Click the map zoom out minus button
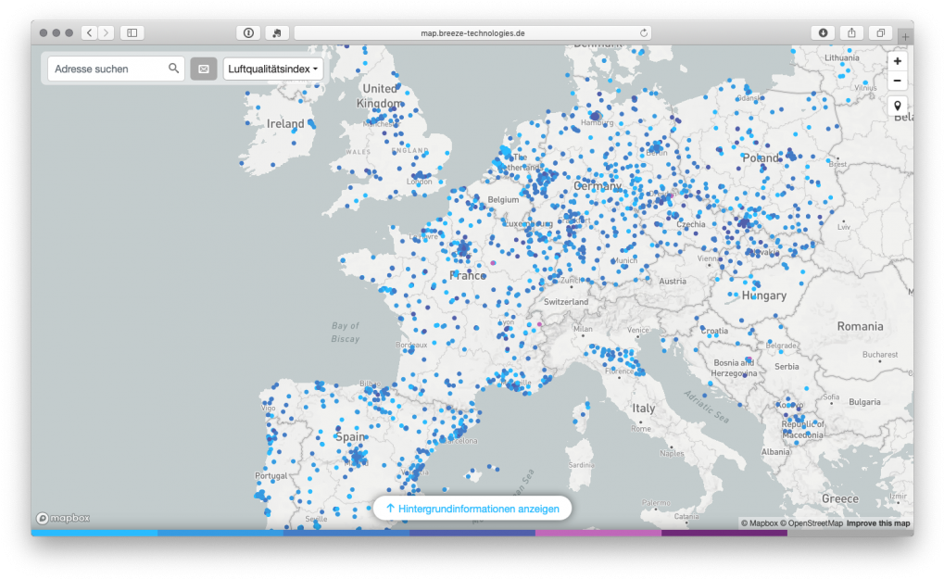Image resolution: width=944 pixels, height=579 pixels. coord(897,81)
